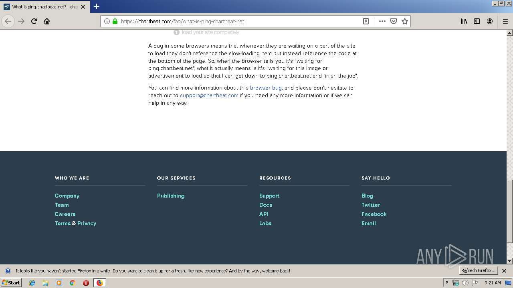This screenshot has width=513, height=288.
Task: Bookmark this page with the star
Action: 405,21
